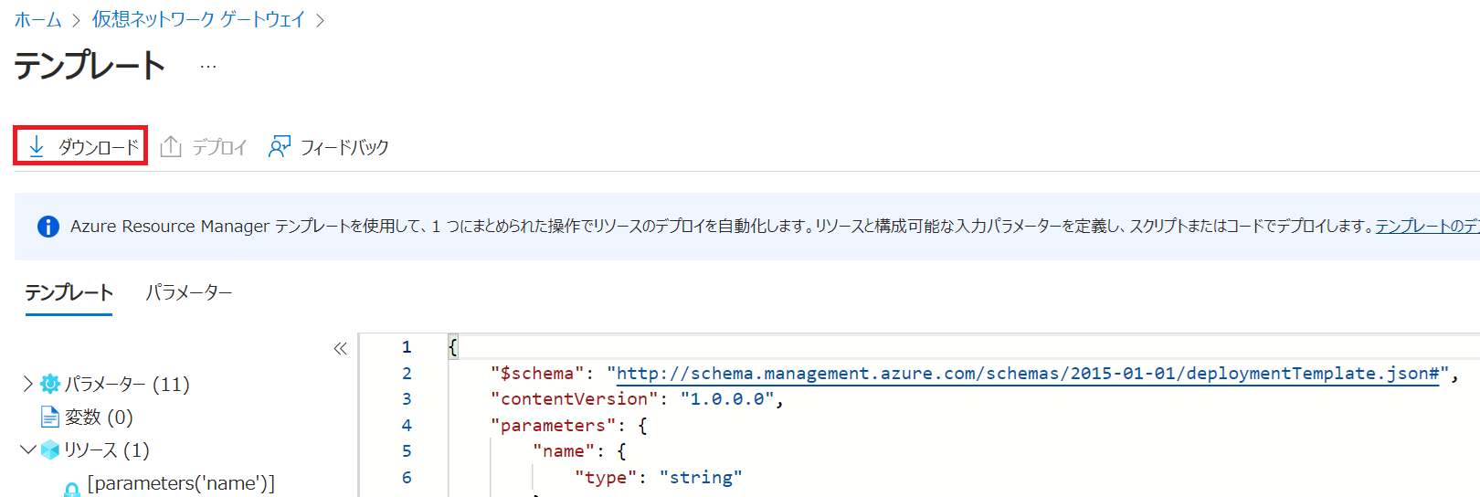1480x497 pixels.
Task: Click the リソース cube icon
Action: click(50, 449)
